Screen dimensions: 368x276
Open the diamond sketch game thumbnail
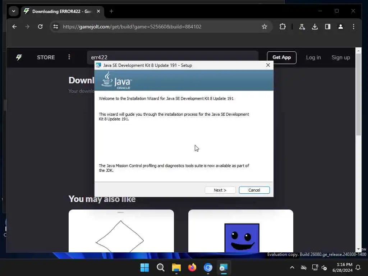point(121,231)
